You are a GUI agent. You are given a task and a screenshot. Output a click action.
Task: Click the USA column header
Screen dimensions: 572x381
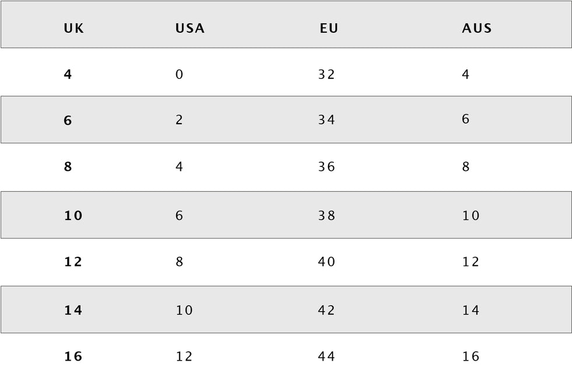(x=190, y=28)
